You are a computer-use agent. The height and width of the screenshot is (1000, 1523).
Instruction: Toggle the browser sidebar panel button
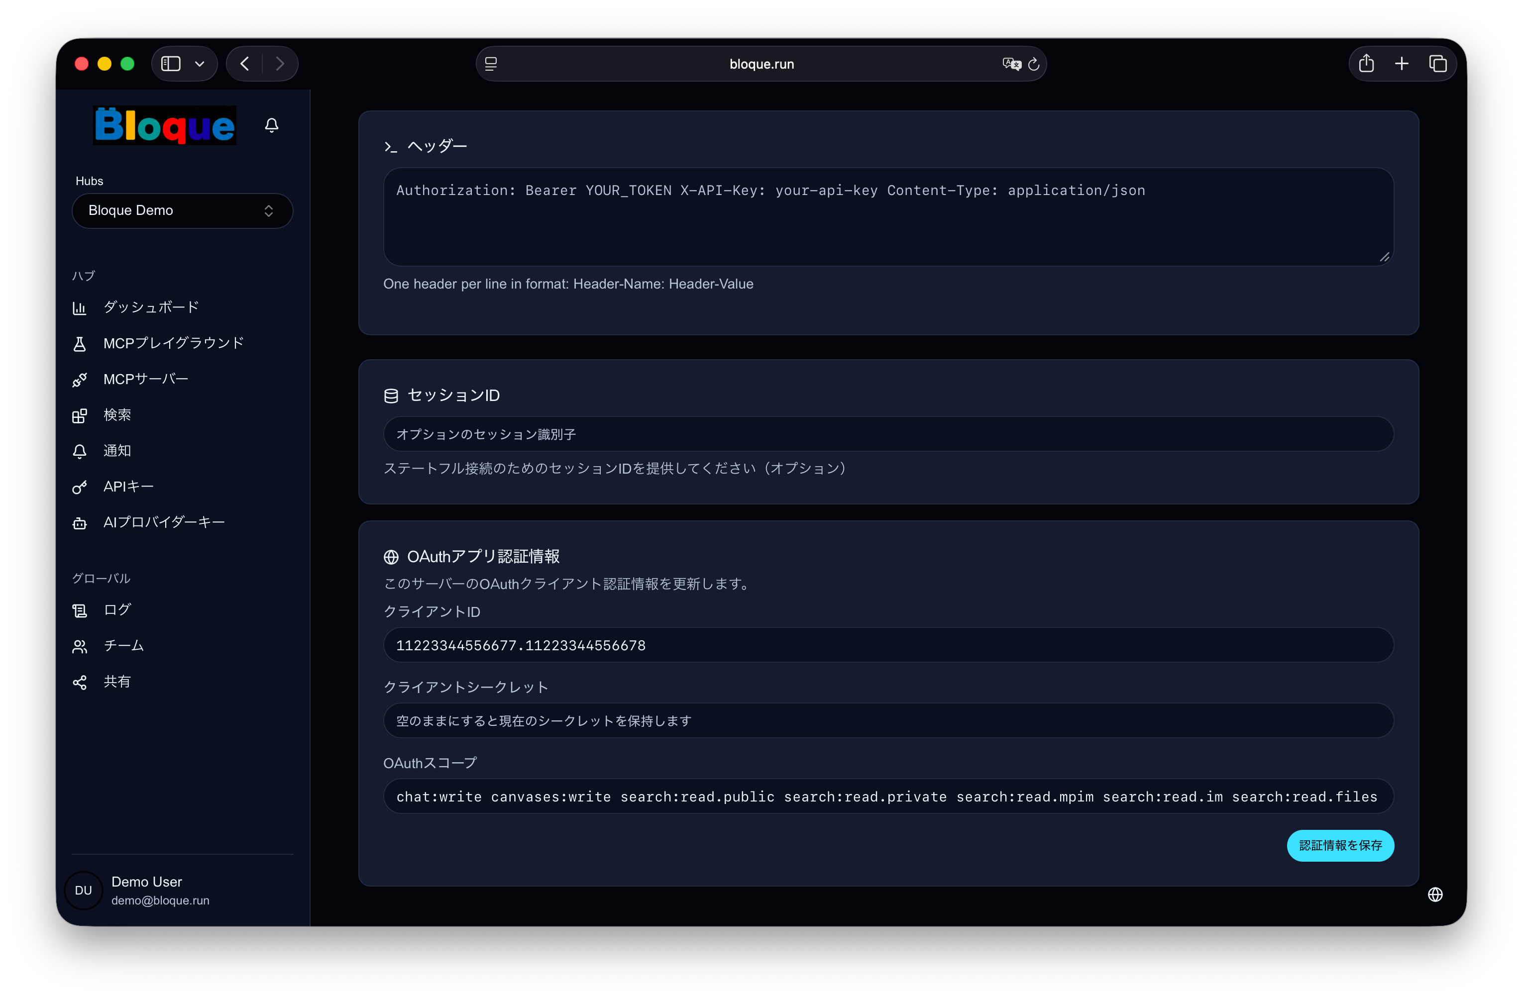pos(171,64)
